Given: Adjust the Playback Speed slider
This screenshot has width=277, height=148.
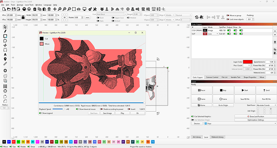Looking at the screenshot, I should [x=59, y=109].
